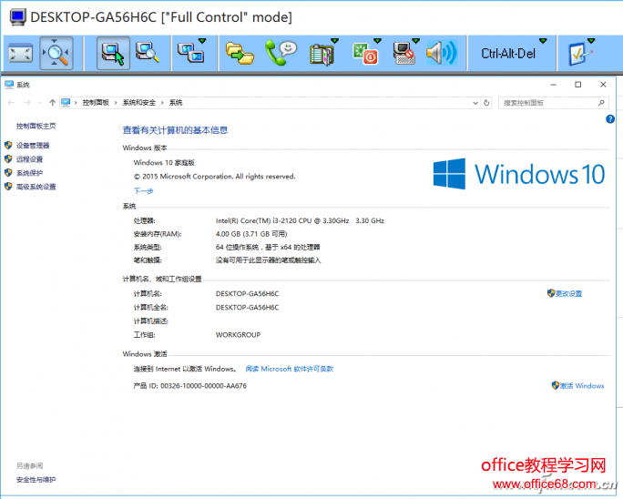This screenshot has width=623, height=499.
Task: Expand Ctrl-Alt-Del dropdown arrow
Action: 543,41
